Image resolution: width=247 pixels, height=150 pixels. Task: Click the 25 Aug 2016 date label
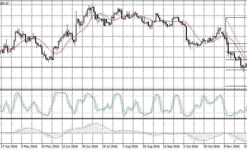click(x=151, y=147)
